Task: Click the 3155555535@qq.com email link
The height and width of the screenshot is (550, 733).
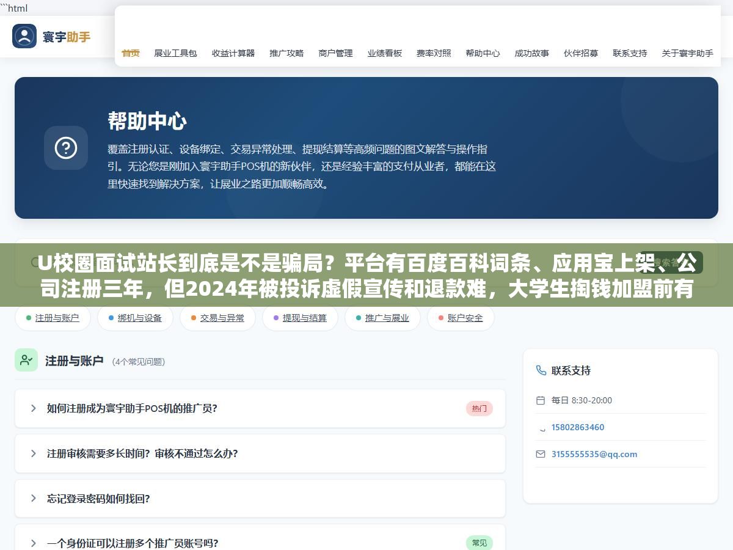Action: (594, 454)
